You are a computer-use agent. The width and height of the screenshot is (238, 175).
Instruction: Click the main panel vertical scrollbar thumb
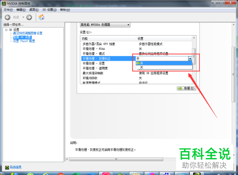point(233,74)
